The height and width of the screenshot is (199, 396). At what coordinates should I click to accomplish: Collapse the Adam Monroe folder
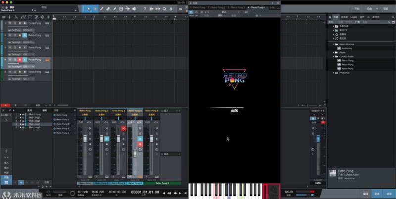pyautogui.click(x=334, y=45)
